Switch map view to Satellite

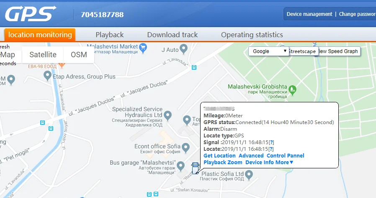43,55
